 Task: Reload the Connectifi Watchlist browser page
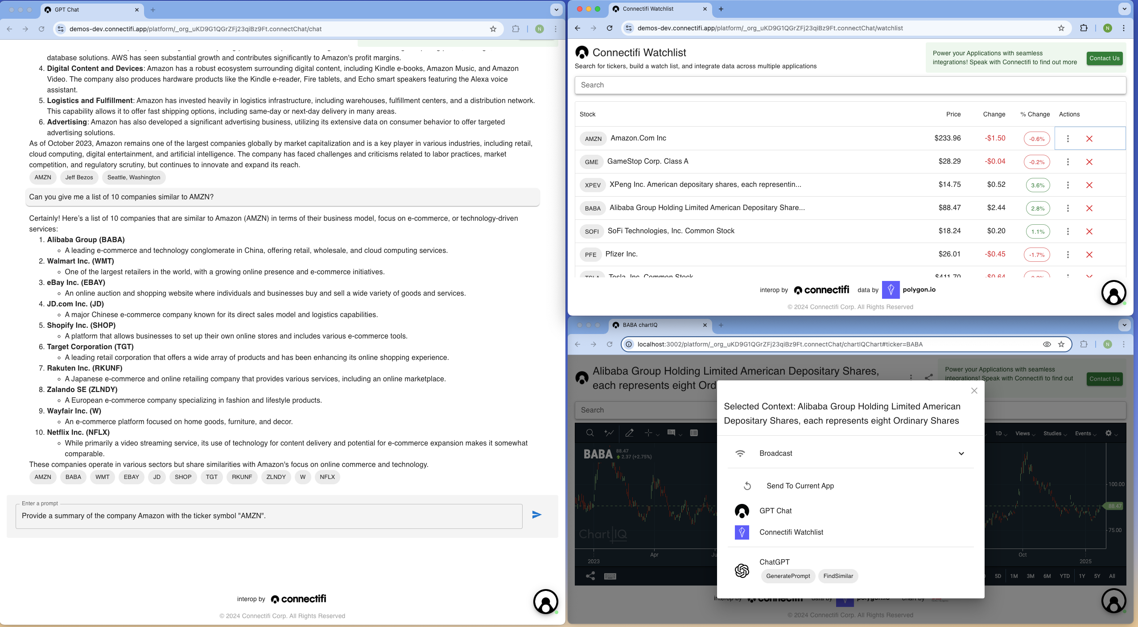[x=609, y=28]
